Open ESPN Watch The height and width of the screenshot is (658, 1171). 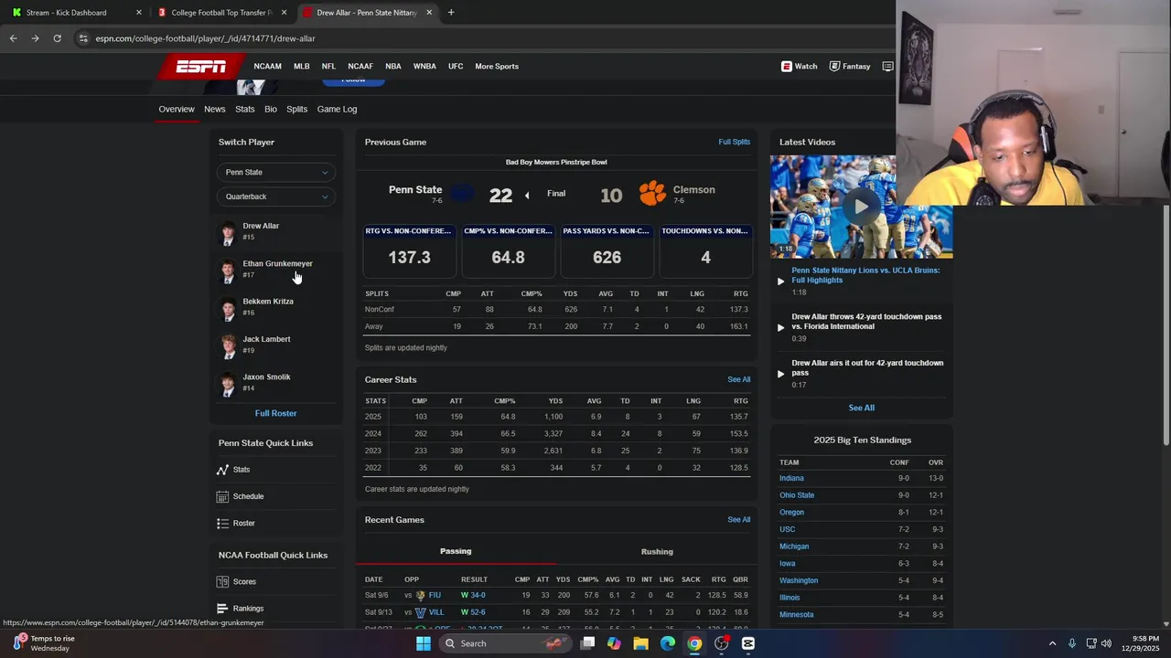799,66
